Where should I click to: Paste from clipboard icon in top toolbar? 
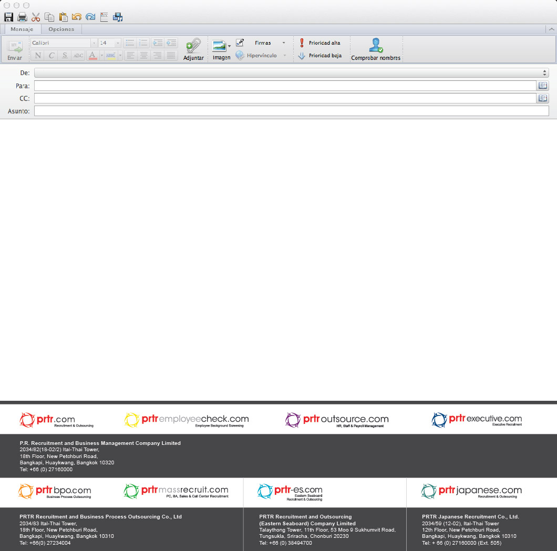point(63,17)
